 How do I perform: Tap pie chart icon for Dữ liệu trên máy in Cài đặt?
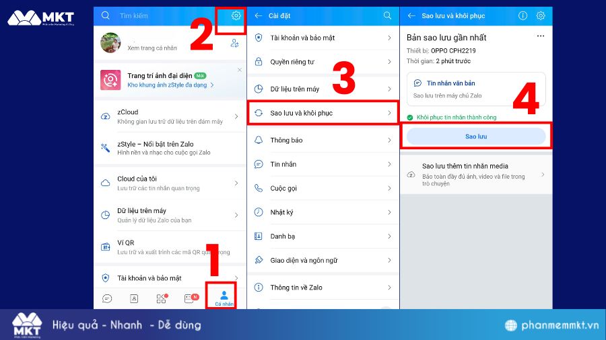pos(259,89)
